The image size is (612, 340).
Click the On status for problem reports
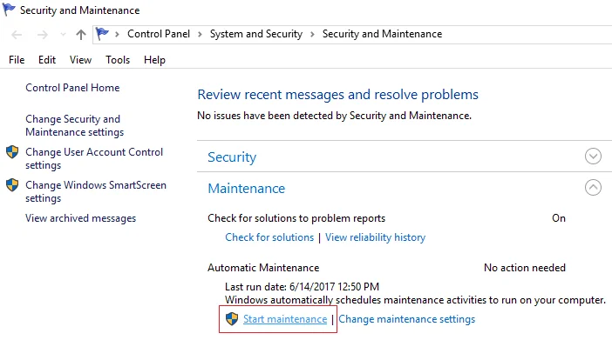[559, 218]
